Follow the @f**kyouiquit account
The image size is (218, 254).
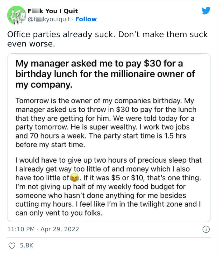click(x=86, y=19)
